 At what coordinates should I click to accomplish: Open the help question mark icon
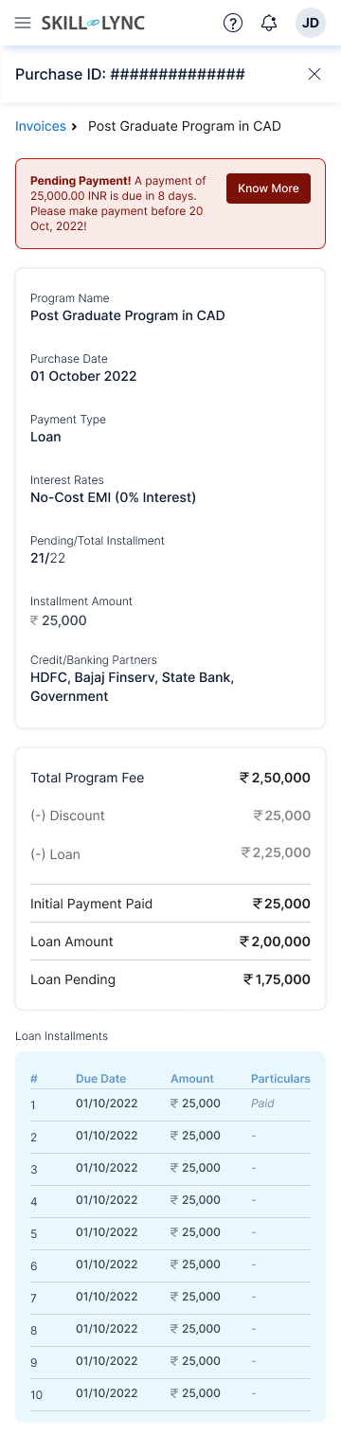pyautogui.click(x=233, y=23)
